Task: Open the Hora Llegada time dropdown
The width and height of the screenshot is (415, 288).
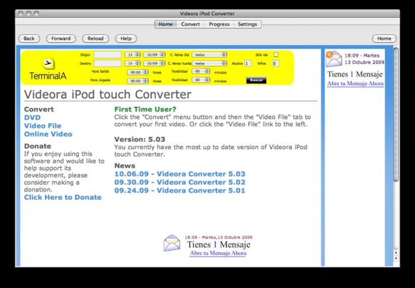Action: point(138,81)
